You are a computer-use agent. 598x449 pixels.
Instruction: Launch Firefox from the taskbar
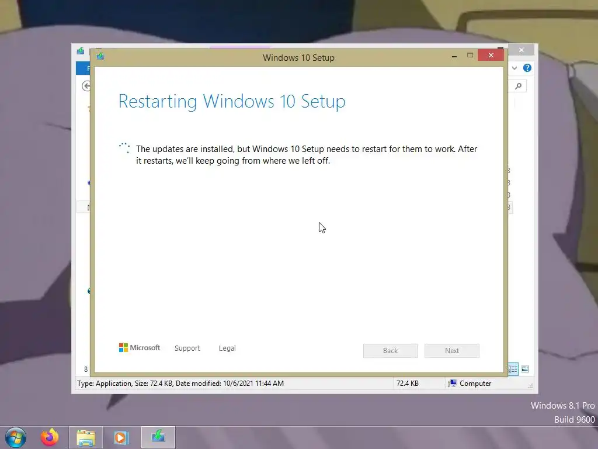pyautogui.click(x=50, y=437)
